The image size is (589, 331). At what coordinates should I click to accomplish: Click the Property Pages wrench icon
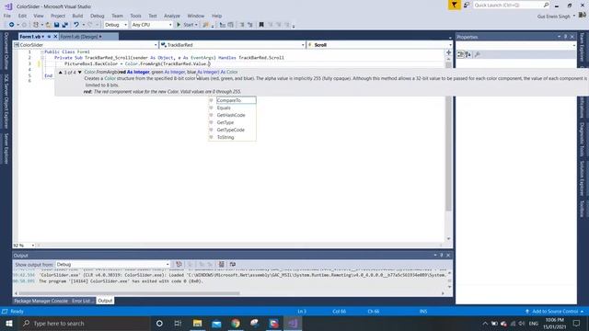(x=478, y=55)
